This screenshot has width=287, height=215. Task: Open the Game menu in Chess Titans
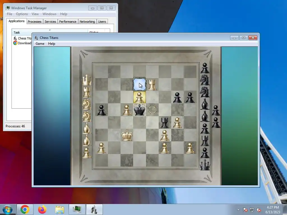tap(40, 44)
